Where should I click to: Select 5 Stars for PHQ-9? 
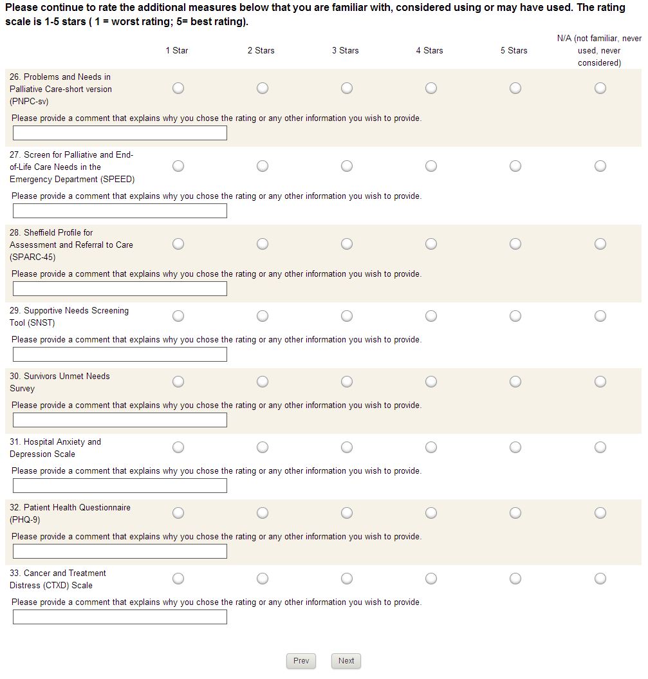click(515, 513)
